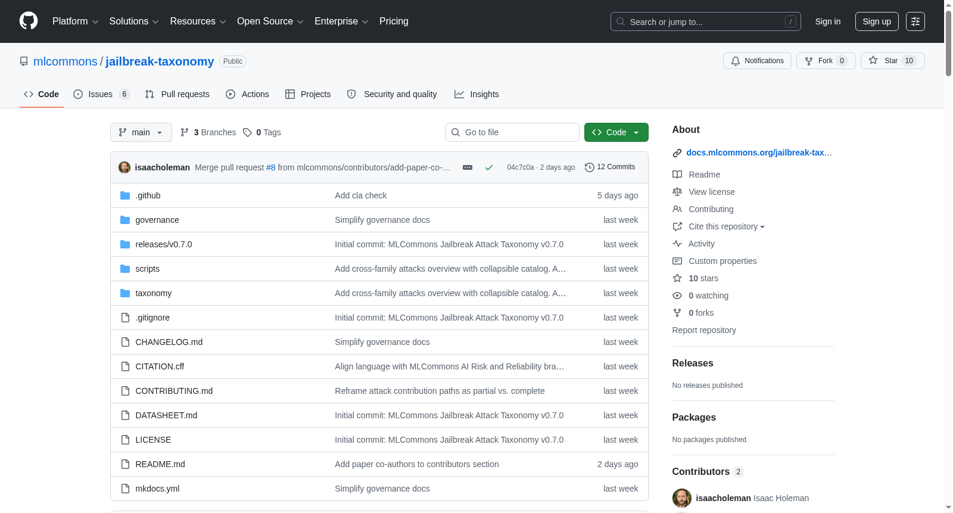Switch to the Code tab
953x513 pixels.
(x=42, y=94)
